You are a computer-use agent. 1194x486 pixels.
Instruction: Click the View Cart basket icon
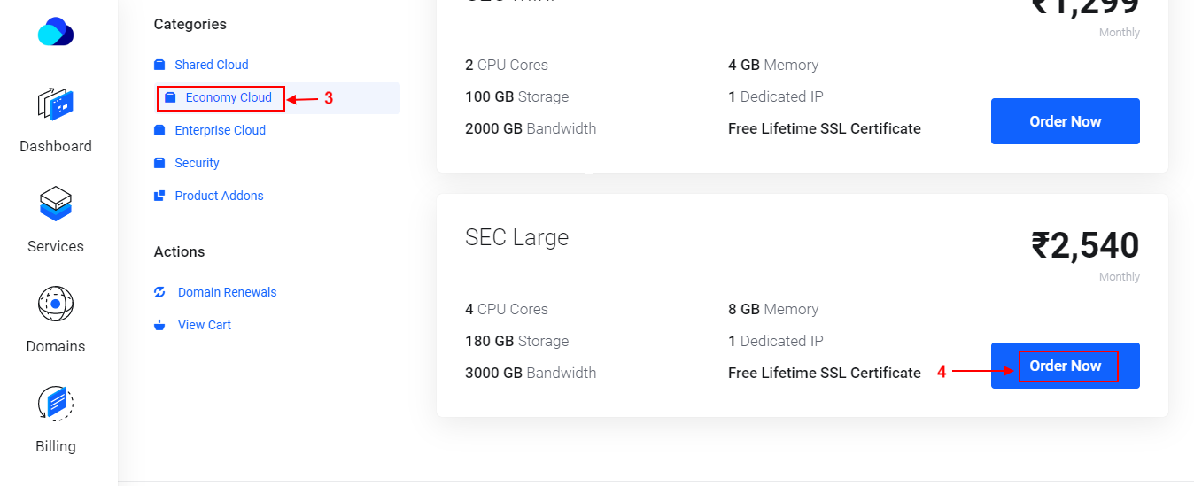(159, 325)
